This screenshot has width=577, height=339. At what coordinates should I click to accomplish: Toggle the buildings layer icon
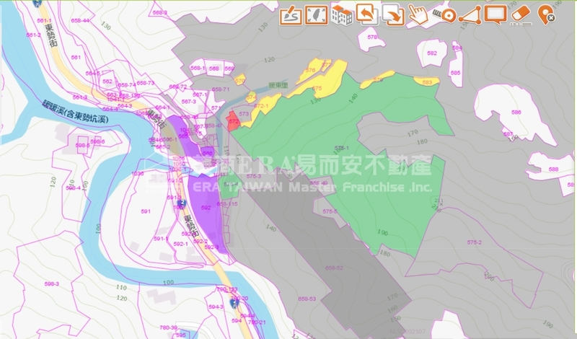tap(341, 14)
